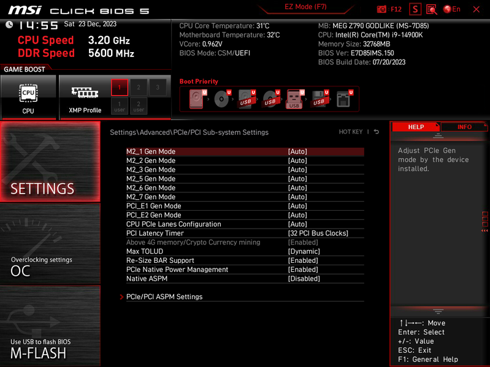Open M2_1 Gen Mode [Auto] value
The width and height of the screenshot is (490, 367).
click(297, 151)
